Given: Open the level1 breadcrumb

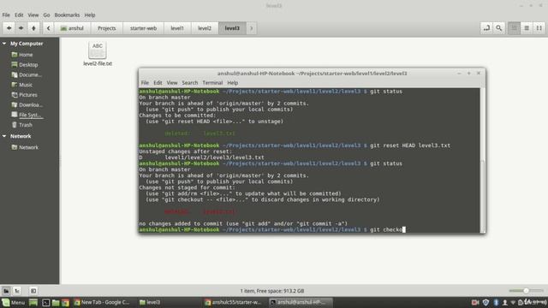Looking at the screenshot, I should tap(177, 28).
